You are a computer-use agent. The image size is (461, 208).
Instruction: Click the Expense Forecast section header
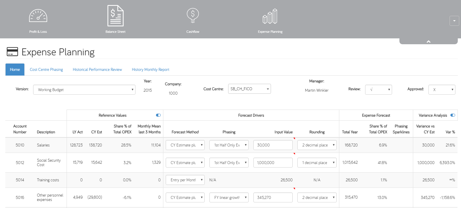(376, 115)
